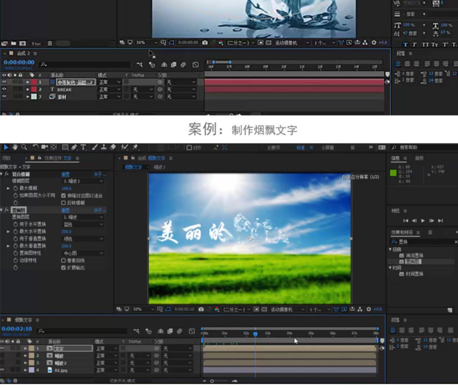Toggle the 对齐 snapping checkbox
Screen dimensions: 458x388
pyautogui.click(x=189, y=148)
